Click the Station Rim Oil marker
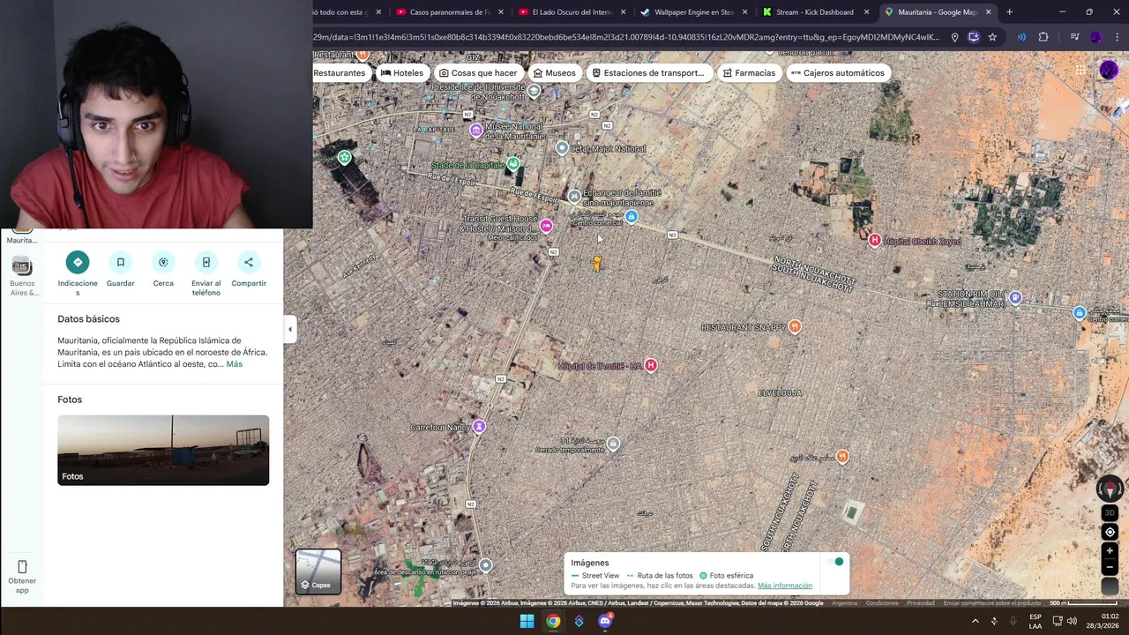This screenshot has height=635, width=1129. pos(1016,298)
